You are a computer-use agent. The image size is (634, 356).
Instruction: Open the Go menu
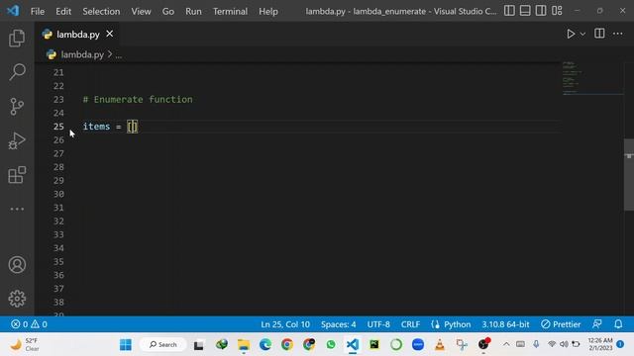168,11
